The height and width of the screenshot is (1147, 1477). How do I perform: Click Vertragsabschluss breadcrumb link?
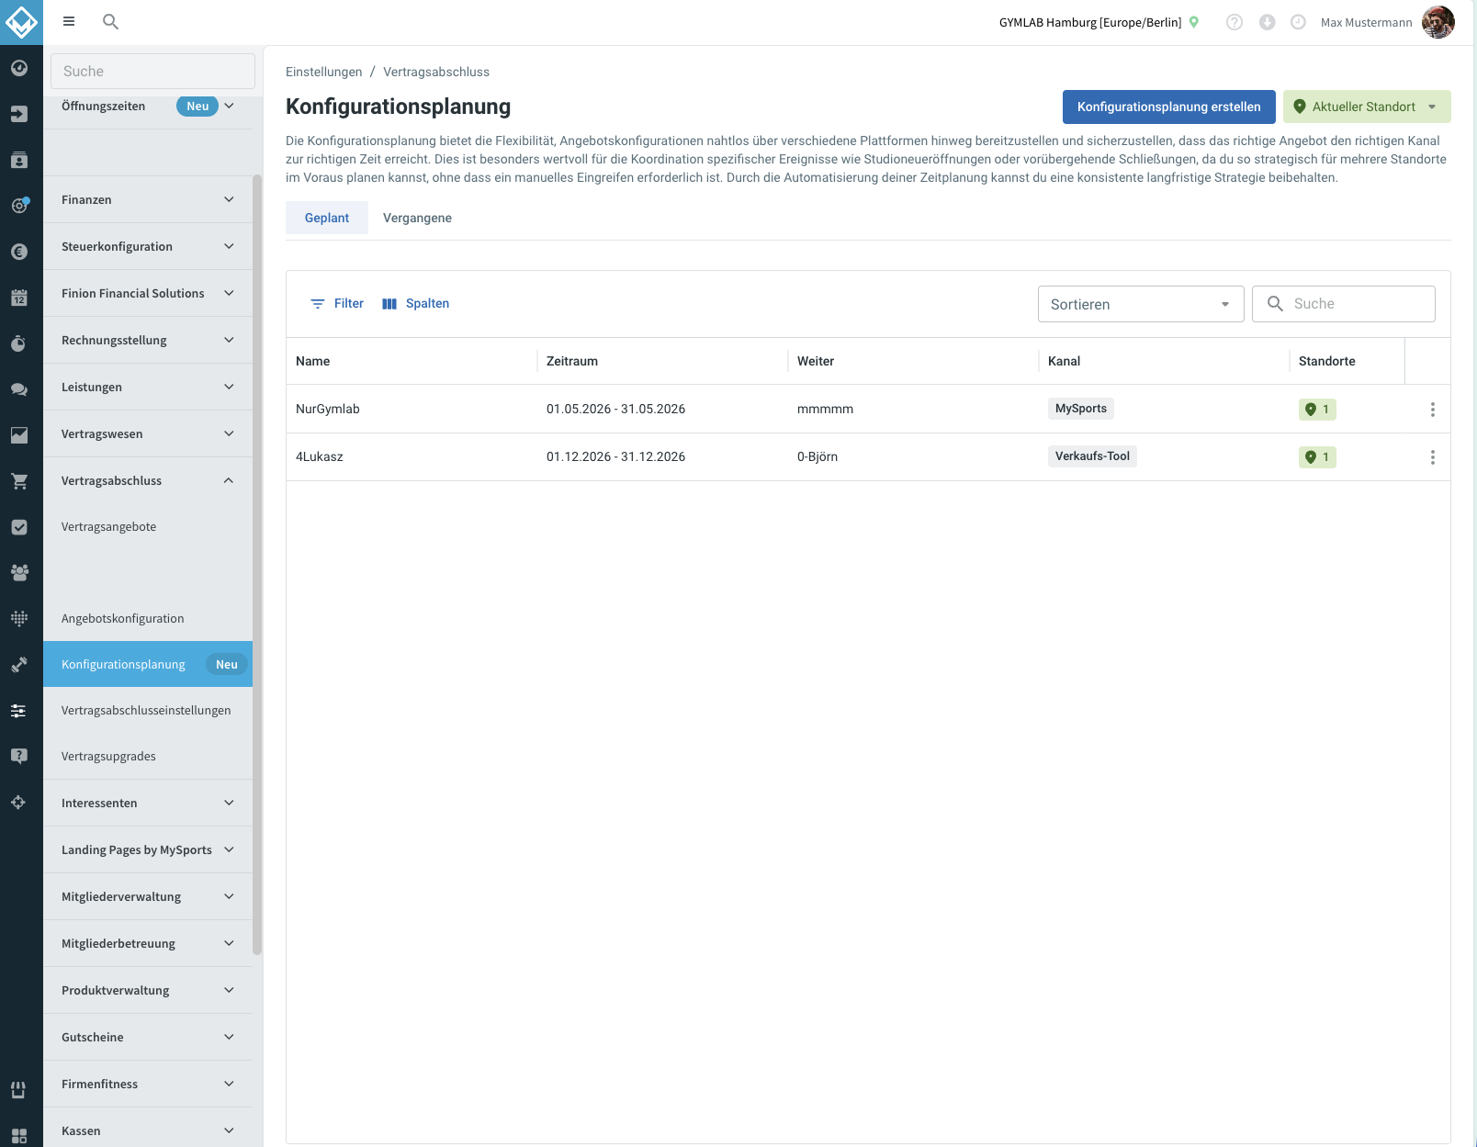tap(436, 72)
